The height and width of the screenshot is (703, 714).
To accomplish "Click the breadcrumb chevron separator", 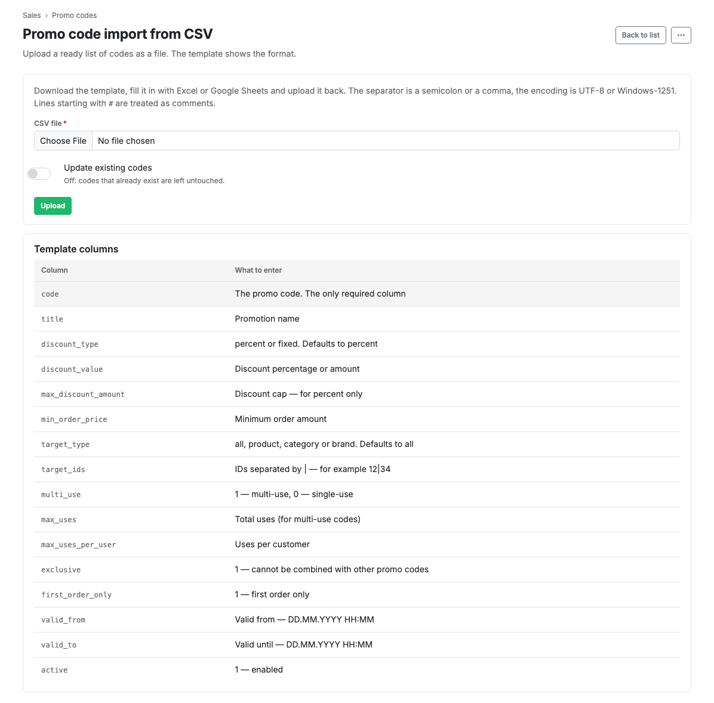I will 47,16.
